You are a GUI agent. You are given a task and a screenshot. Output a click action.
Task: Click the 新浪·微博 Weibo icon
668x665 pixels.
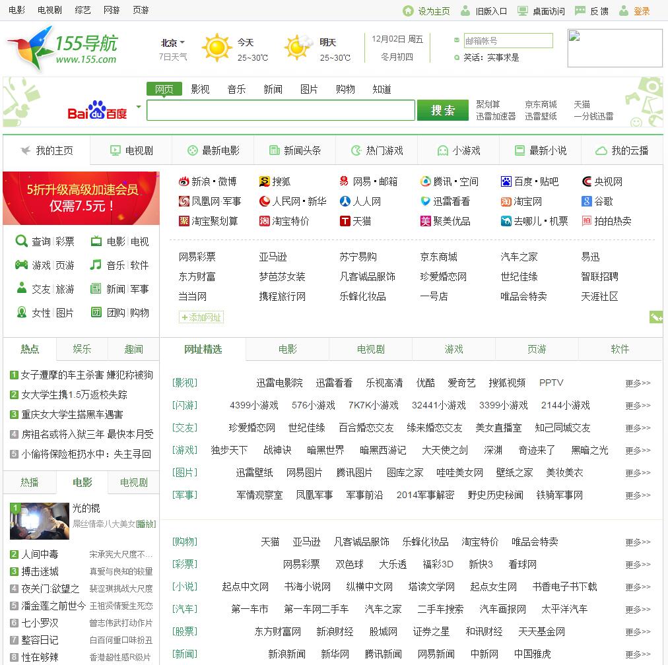tap(184, 182)
